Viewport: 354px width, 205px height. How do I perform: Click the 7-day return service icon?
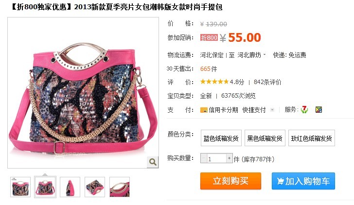pos(304,110)
